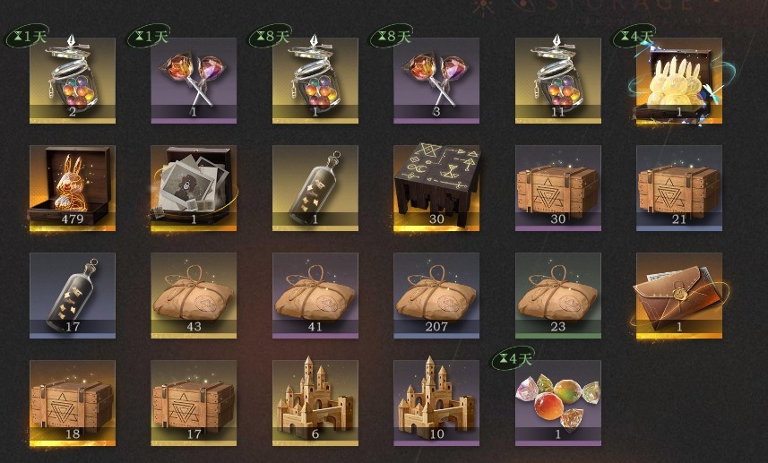Select the sand castle with count 10
Image resolution: width=768 pixels, height=463 pixels.
pyautogui.click(x=436, y=403)
